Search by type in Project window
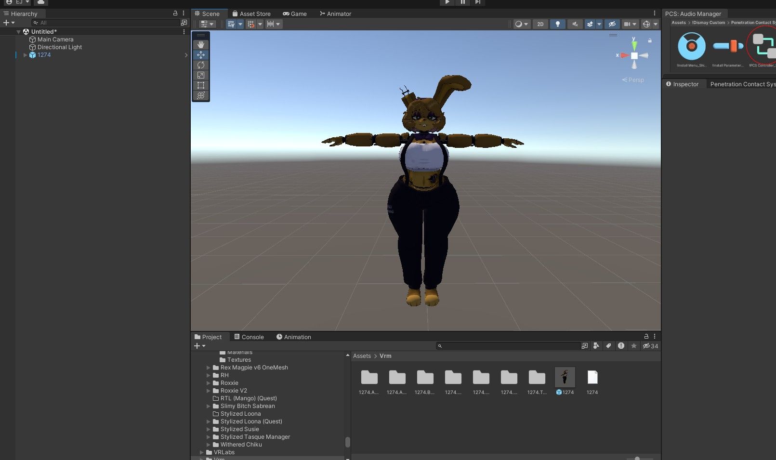Image resolution: width=776 pixels, height=460 pixels. tap(596, 346)
